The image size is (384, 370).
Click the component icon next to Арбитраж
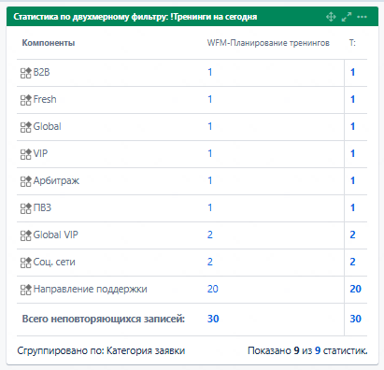pyautogui.click(x=26, y=181)
